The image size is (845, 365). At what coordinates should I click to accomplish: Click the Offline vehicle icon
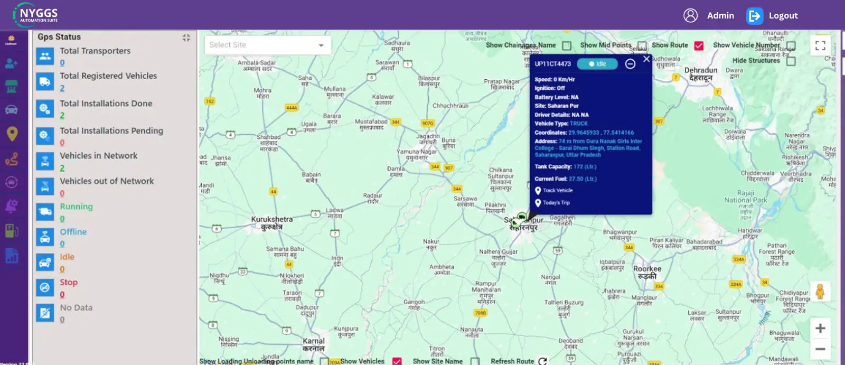pyautogui.click(x=45, y=237)
